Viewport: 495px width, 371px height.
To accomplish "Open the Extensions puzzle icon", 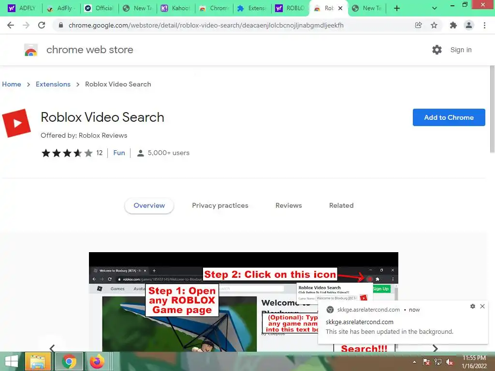I will point(453,25).
